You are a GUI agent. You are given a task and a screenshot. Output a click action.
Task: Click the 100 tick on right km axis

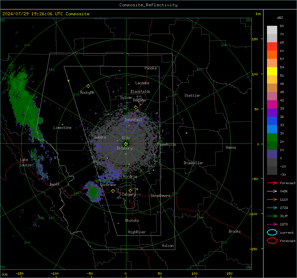coord(255,74)
